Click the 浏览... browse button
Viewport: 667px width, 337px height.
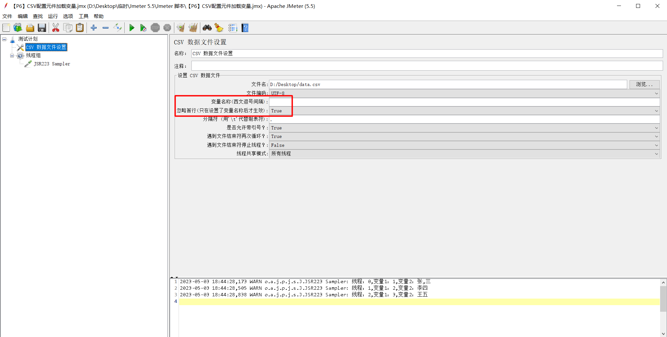644,84
